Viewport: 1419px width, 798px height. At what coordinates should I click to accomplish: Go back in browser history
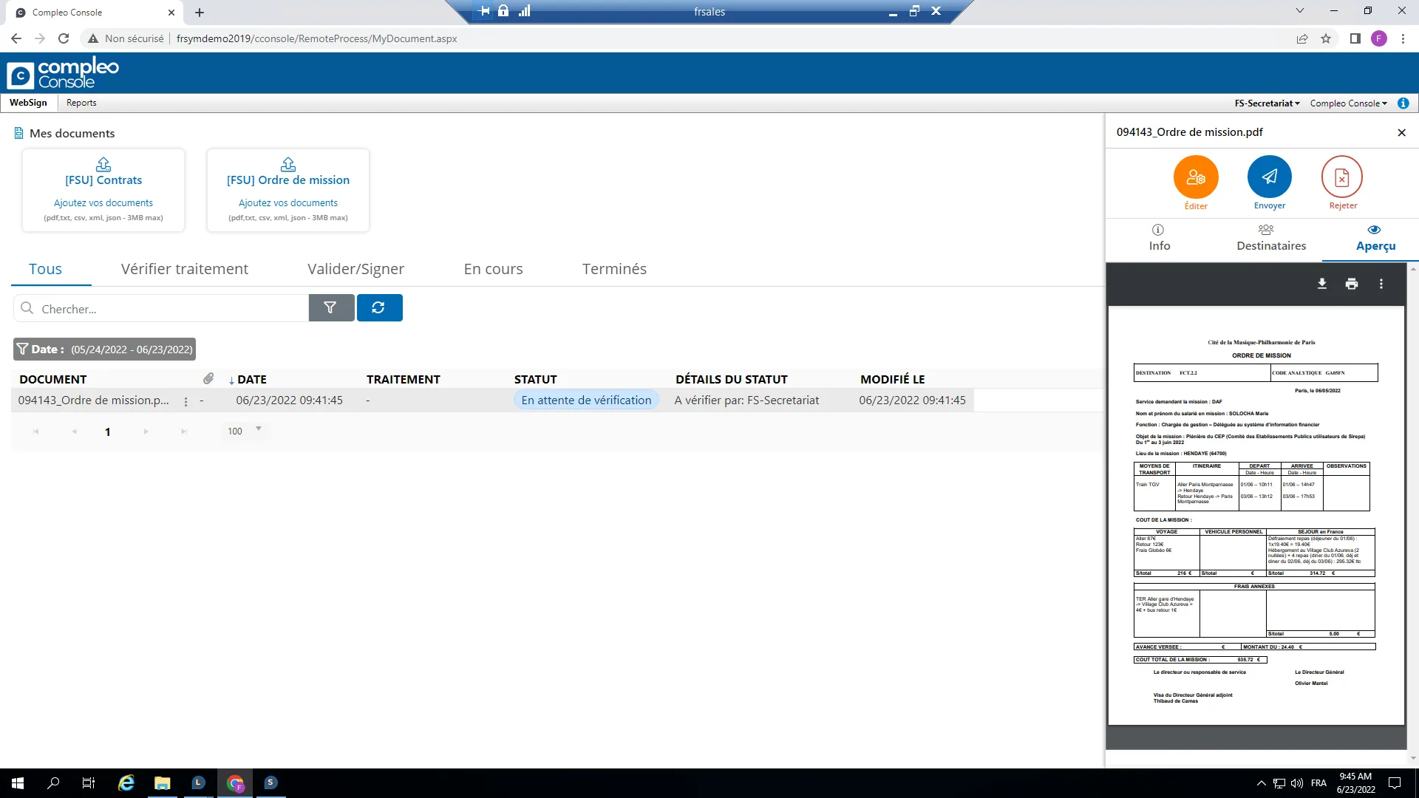(16, 38)
